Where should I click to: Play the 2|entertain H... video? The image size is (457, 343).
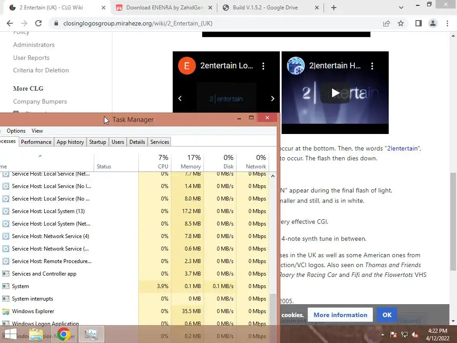click(335, 93)
